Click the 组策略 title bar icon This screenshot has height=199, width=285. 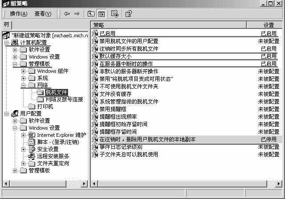click(6, 4)
